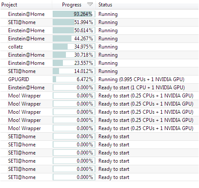The height and width of the screenshot is (188, 199).
Task: Select the Einstein@Home row at 44.267%
Action: pos(99,39)
